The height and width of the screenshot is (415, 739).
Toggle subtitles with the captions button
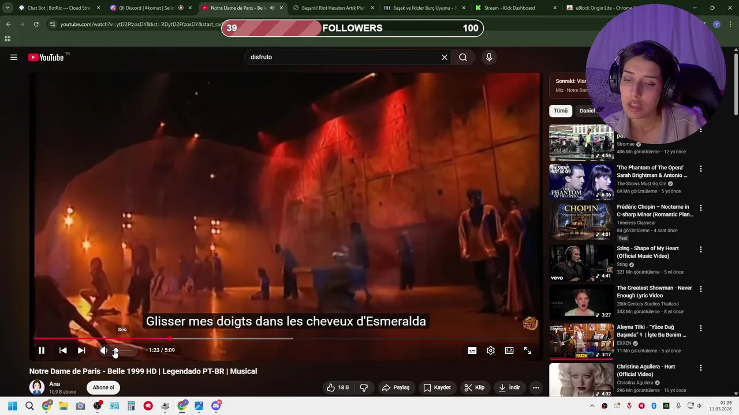(x=472, y=350)
